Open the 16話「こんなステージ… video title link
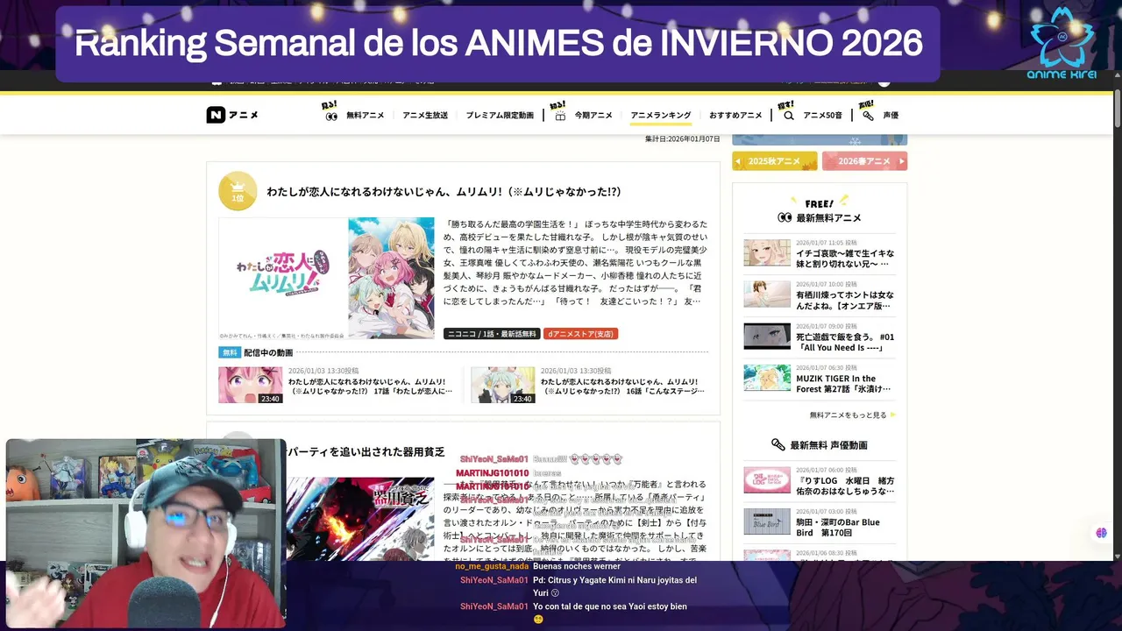The image size is (1122, 631). point(623,386)
